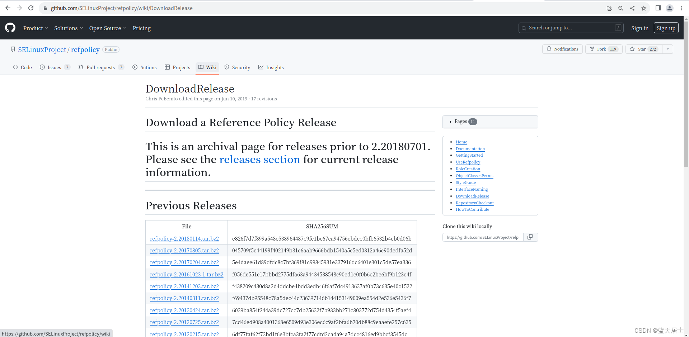Screen dimensions: 689x337
Task: Enable notifications for this repository
Action: pos(562,49)
